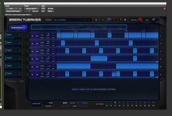Open the Inst 1 track selector dropdown

(12, 9)
